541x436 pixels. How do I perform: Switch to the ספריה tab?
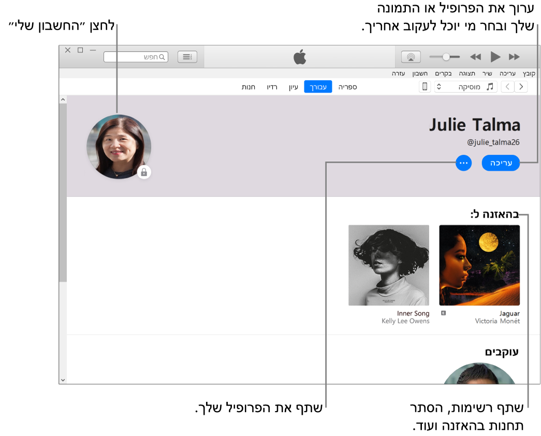[x=347, y=87]
